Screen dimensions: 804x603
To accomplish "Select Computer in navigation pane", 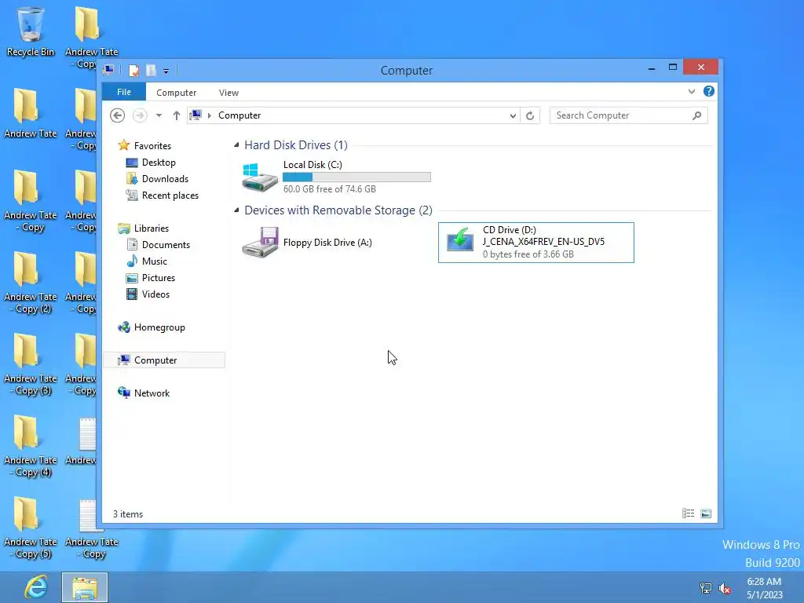I will 164,360.
